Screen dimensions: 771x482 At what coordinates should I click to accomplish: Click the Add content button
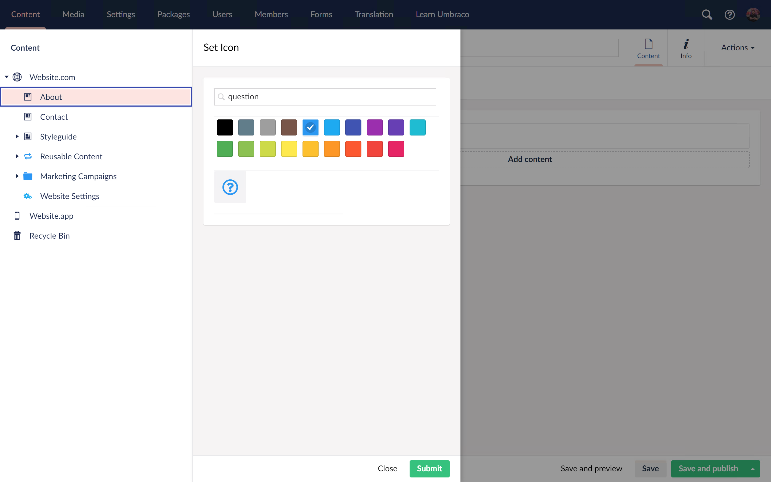530,159
